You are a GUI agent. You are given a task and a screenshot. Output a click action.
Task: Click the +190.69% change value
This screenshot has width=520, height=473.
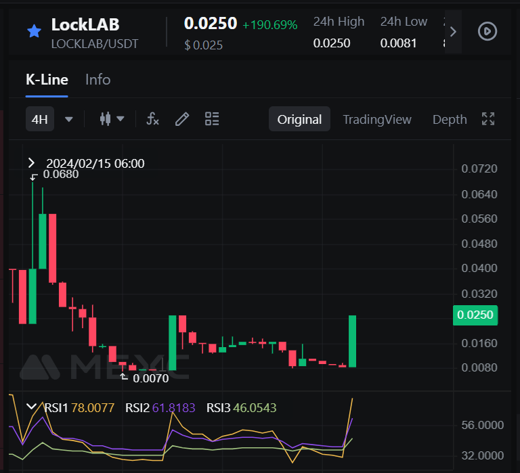point(270,25)
